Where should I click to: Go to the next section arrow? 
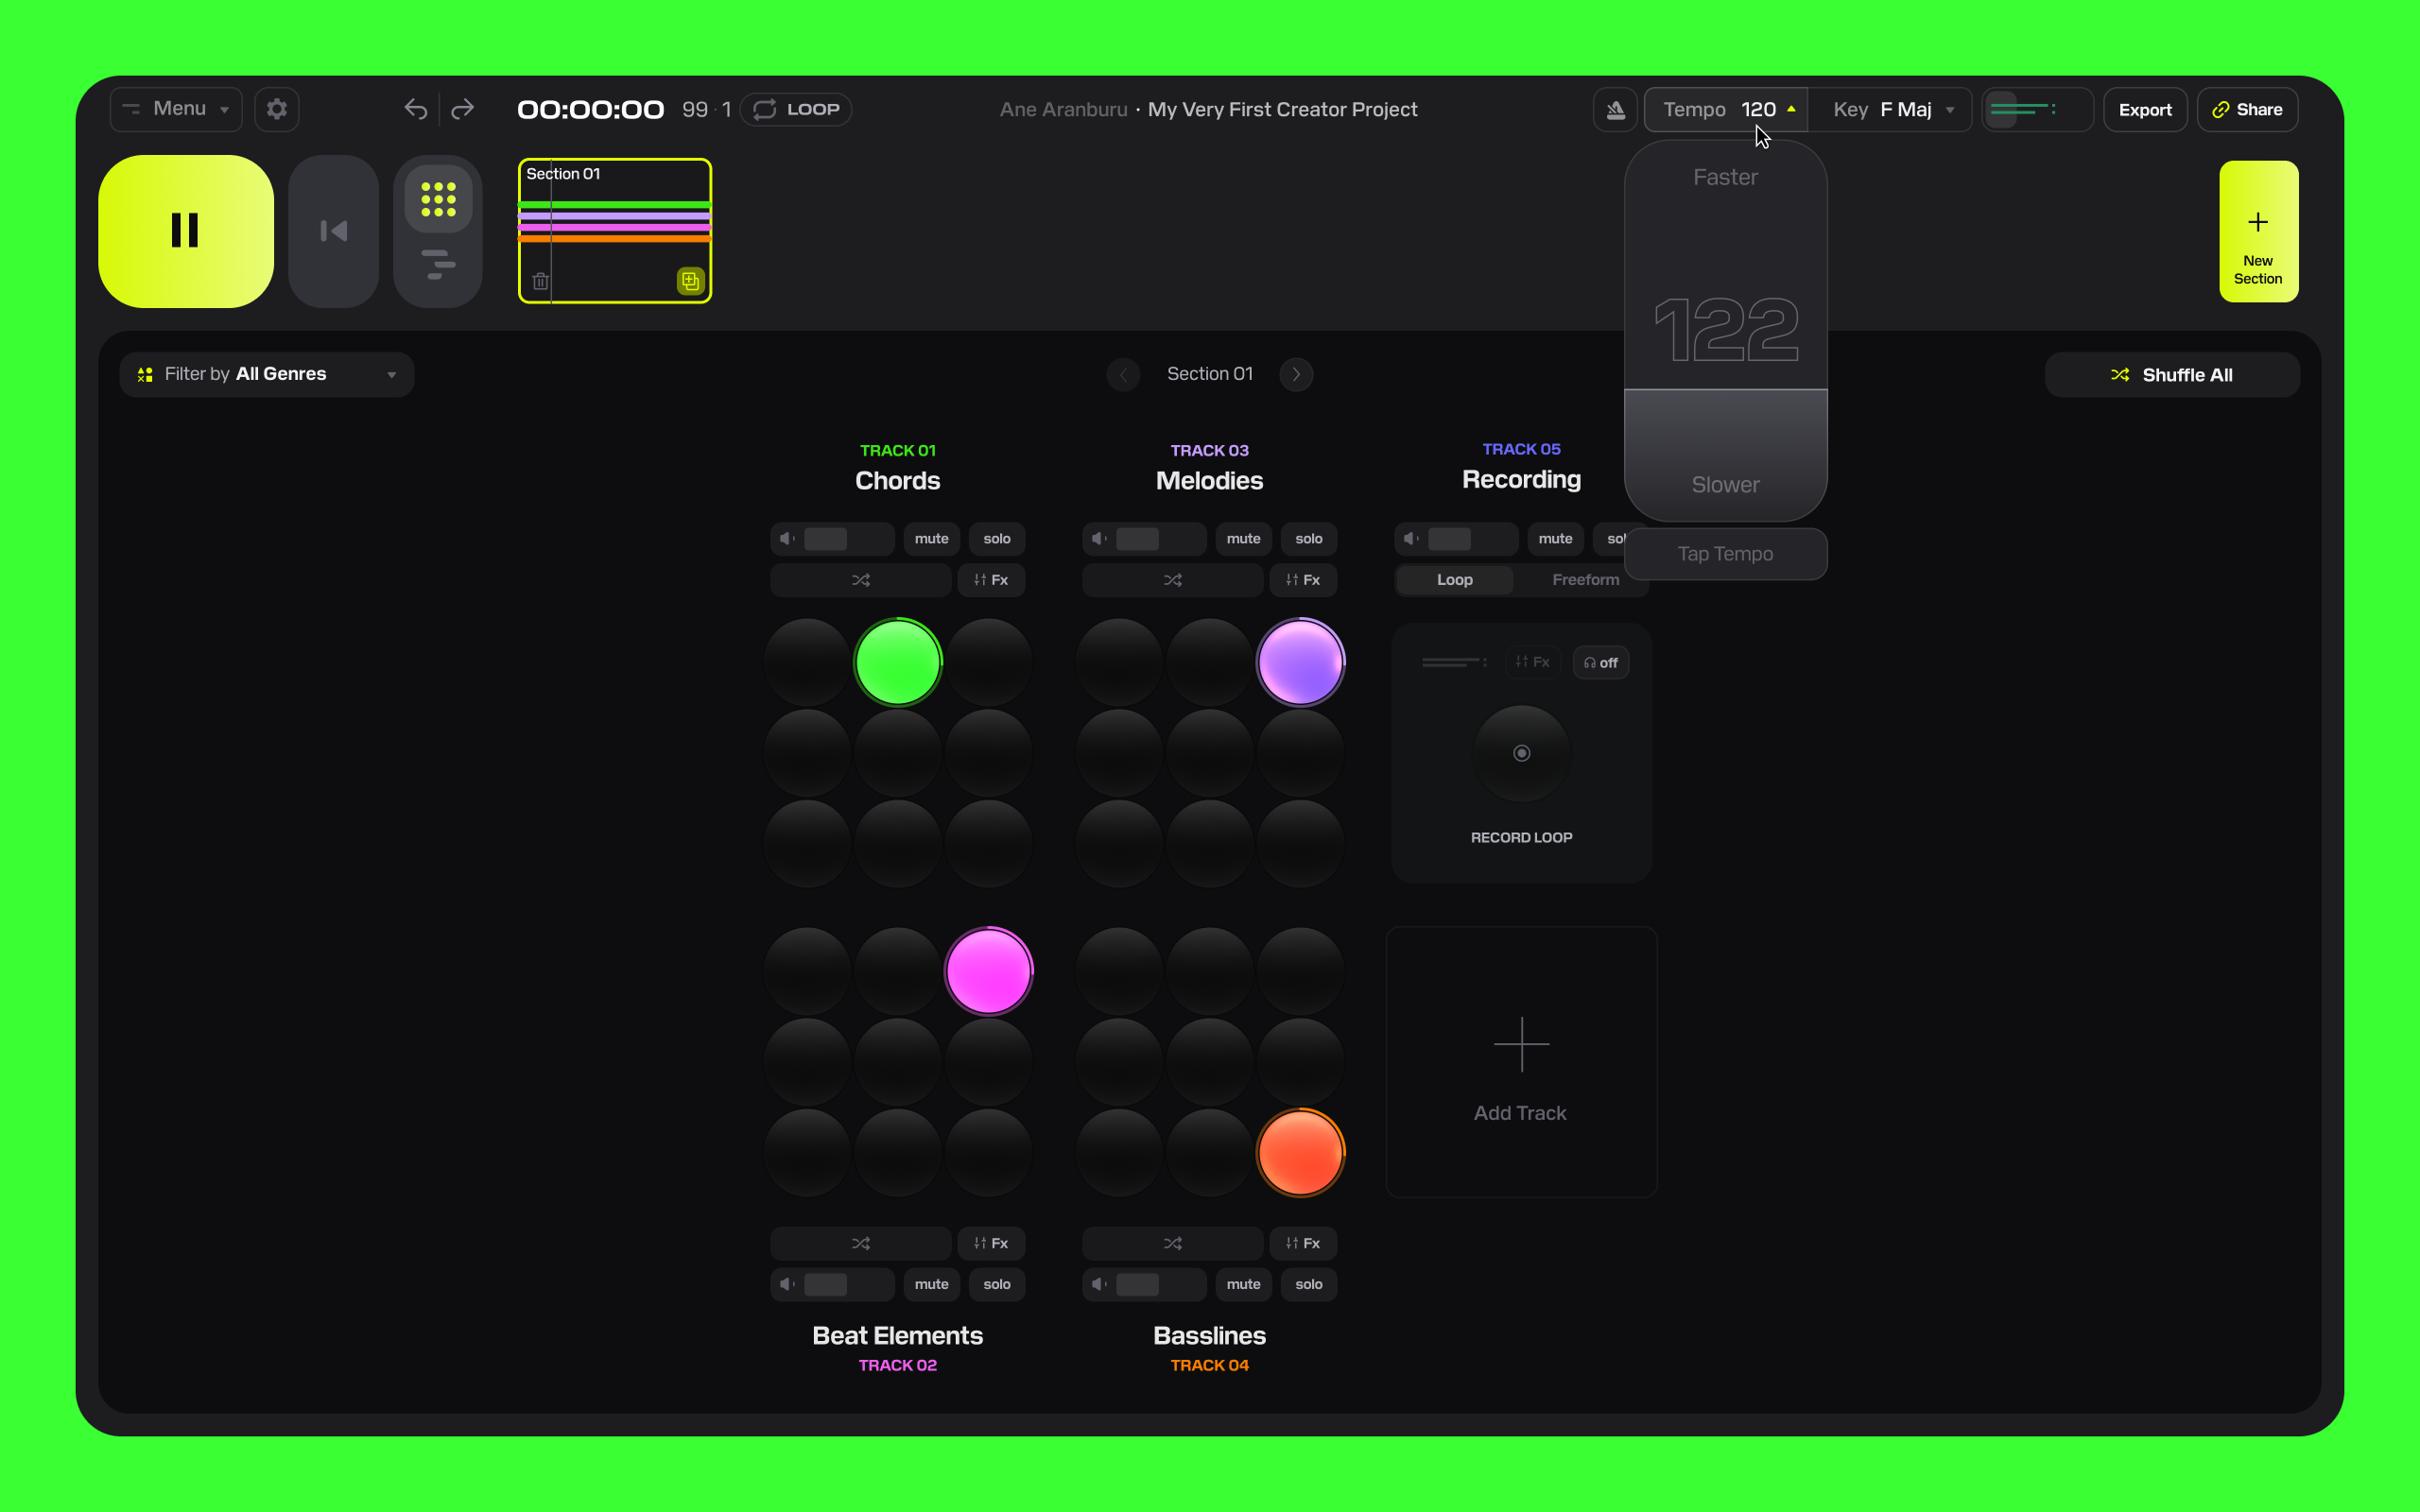tap(1296, 374)
